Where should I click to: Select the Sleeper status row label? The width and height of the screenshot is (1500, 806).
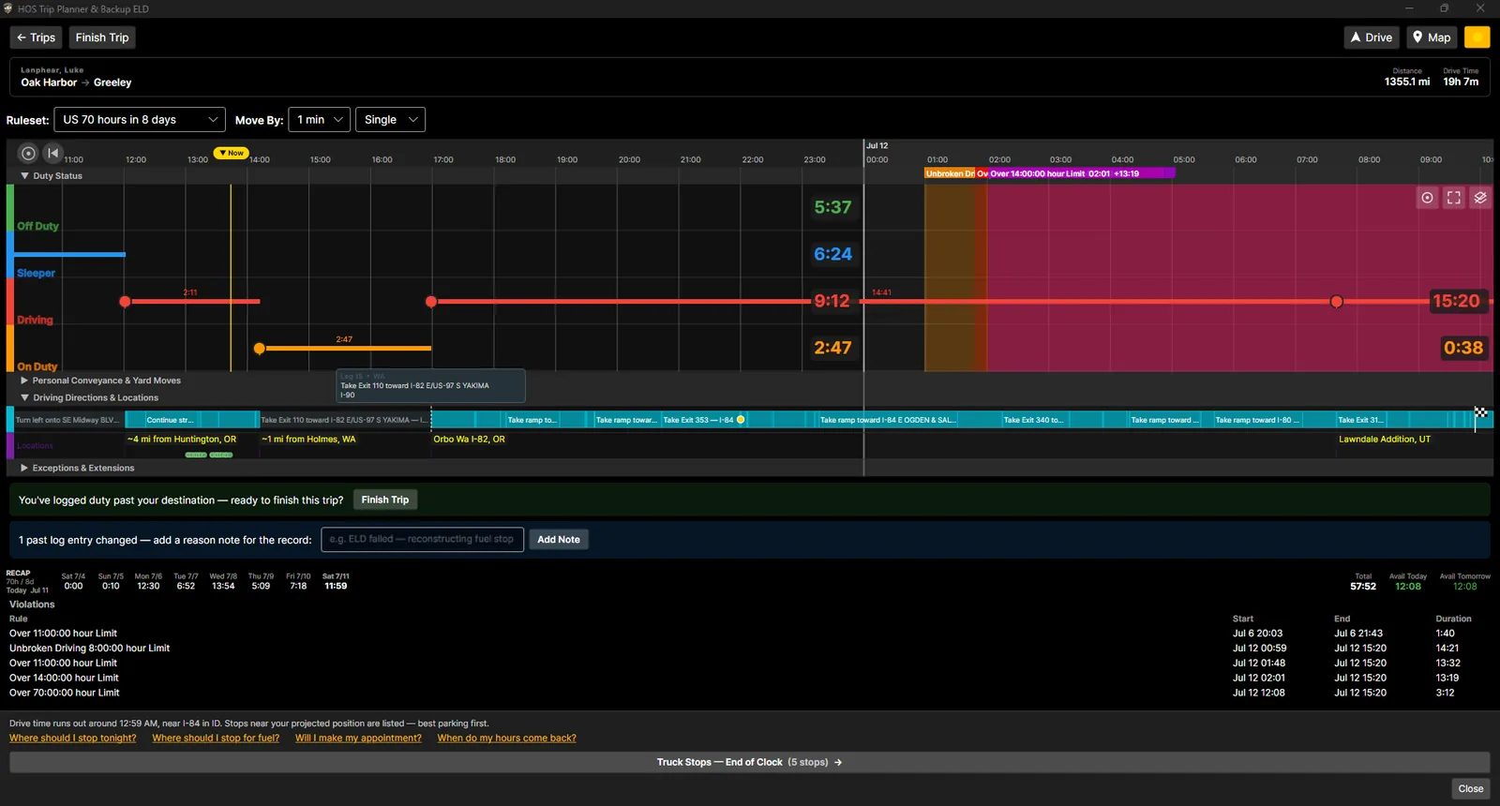coord(36,273)
